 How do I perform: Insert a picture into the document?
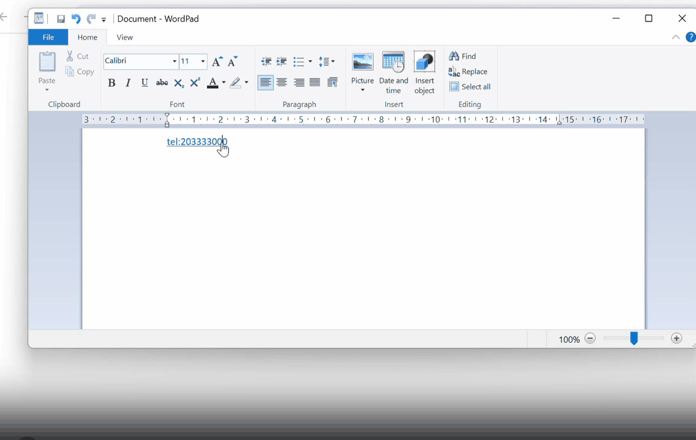click(x=362, y=68)
